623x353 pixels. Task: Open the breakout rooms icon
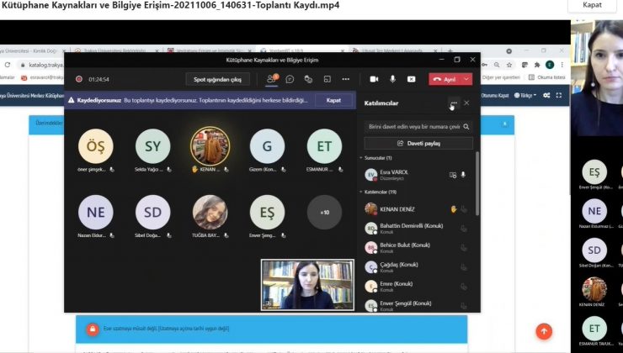point(327,79)
